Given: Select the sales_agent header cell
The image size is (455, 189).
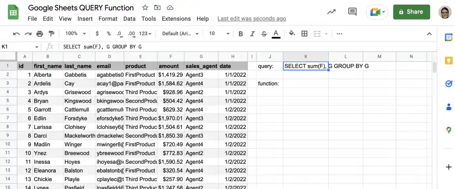Looking at the screenshot, I should [201, 66].
